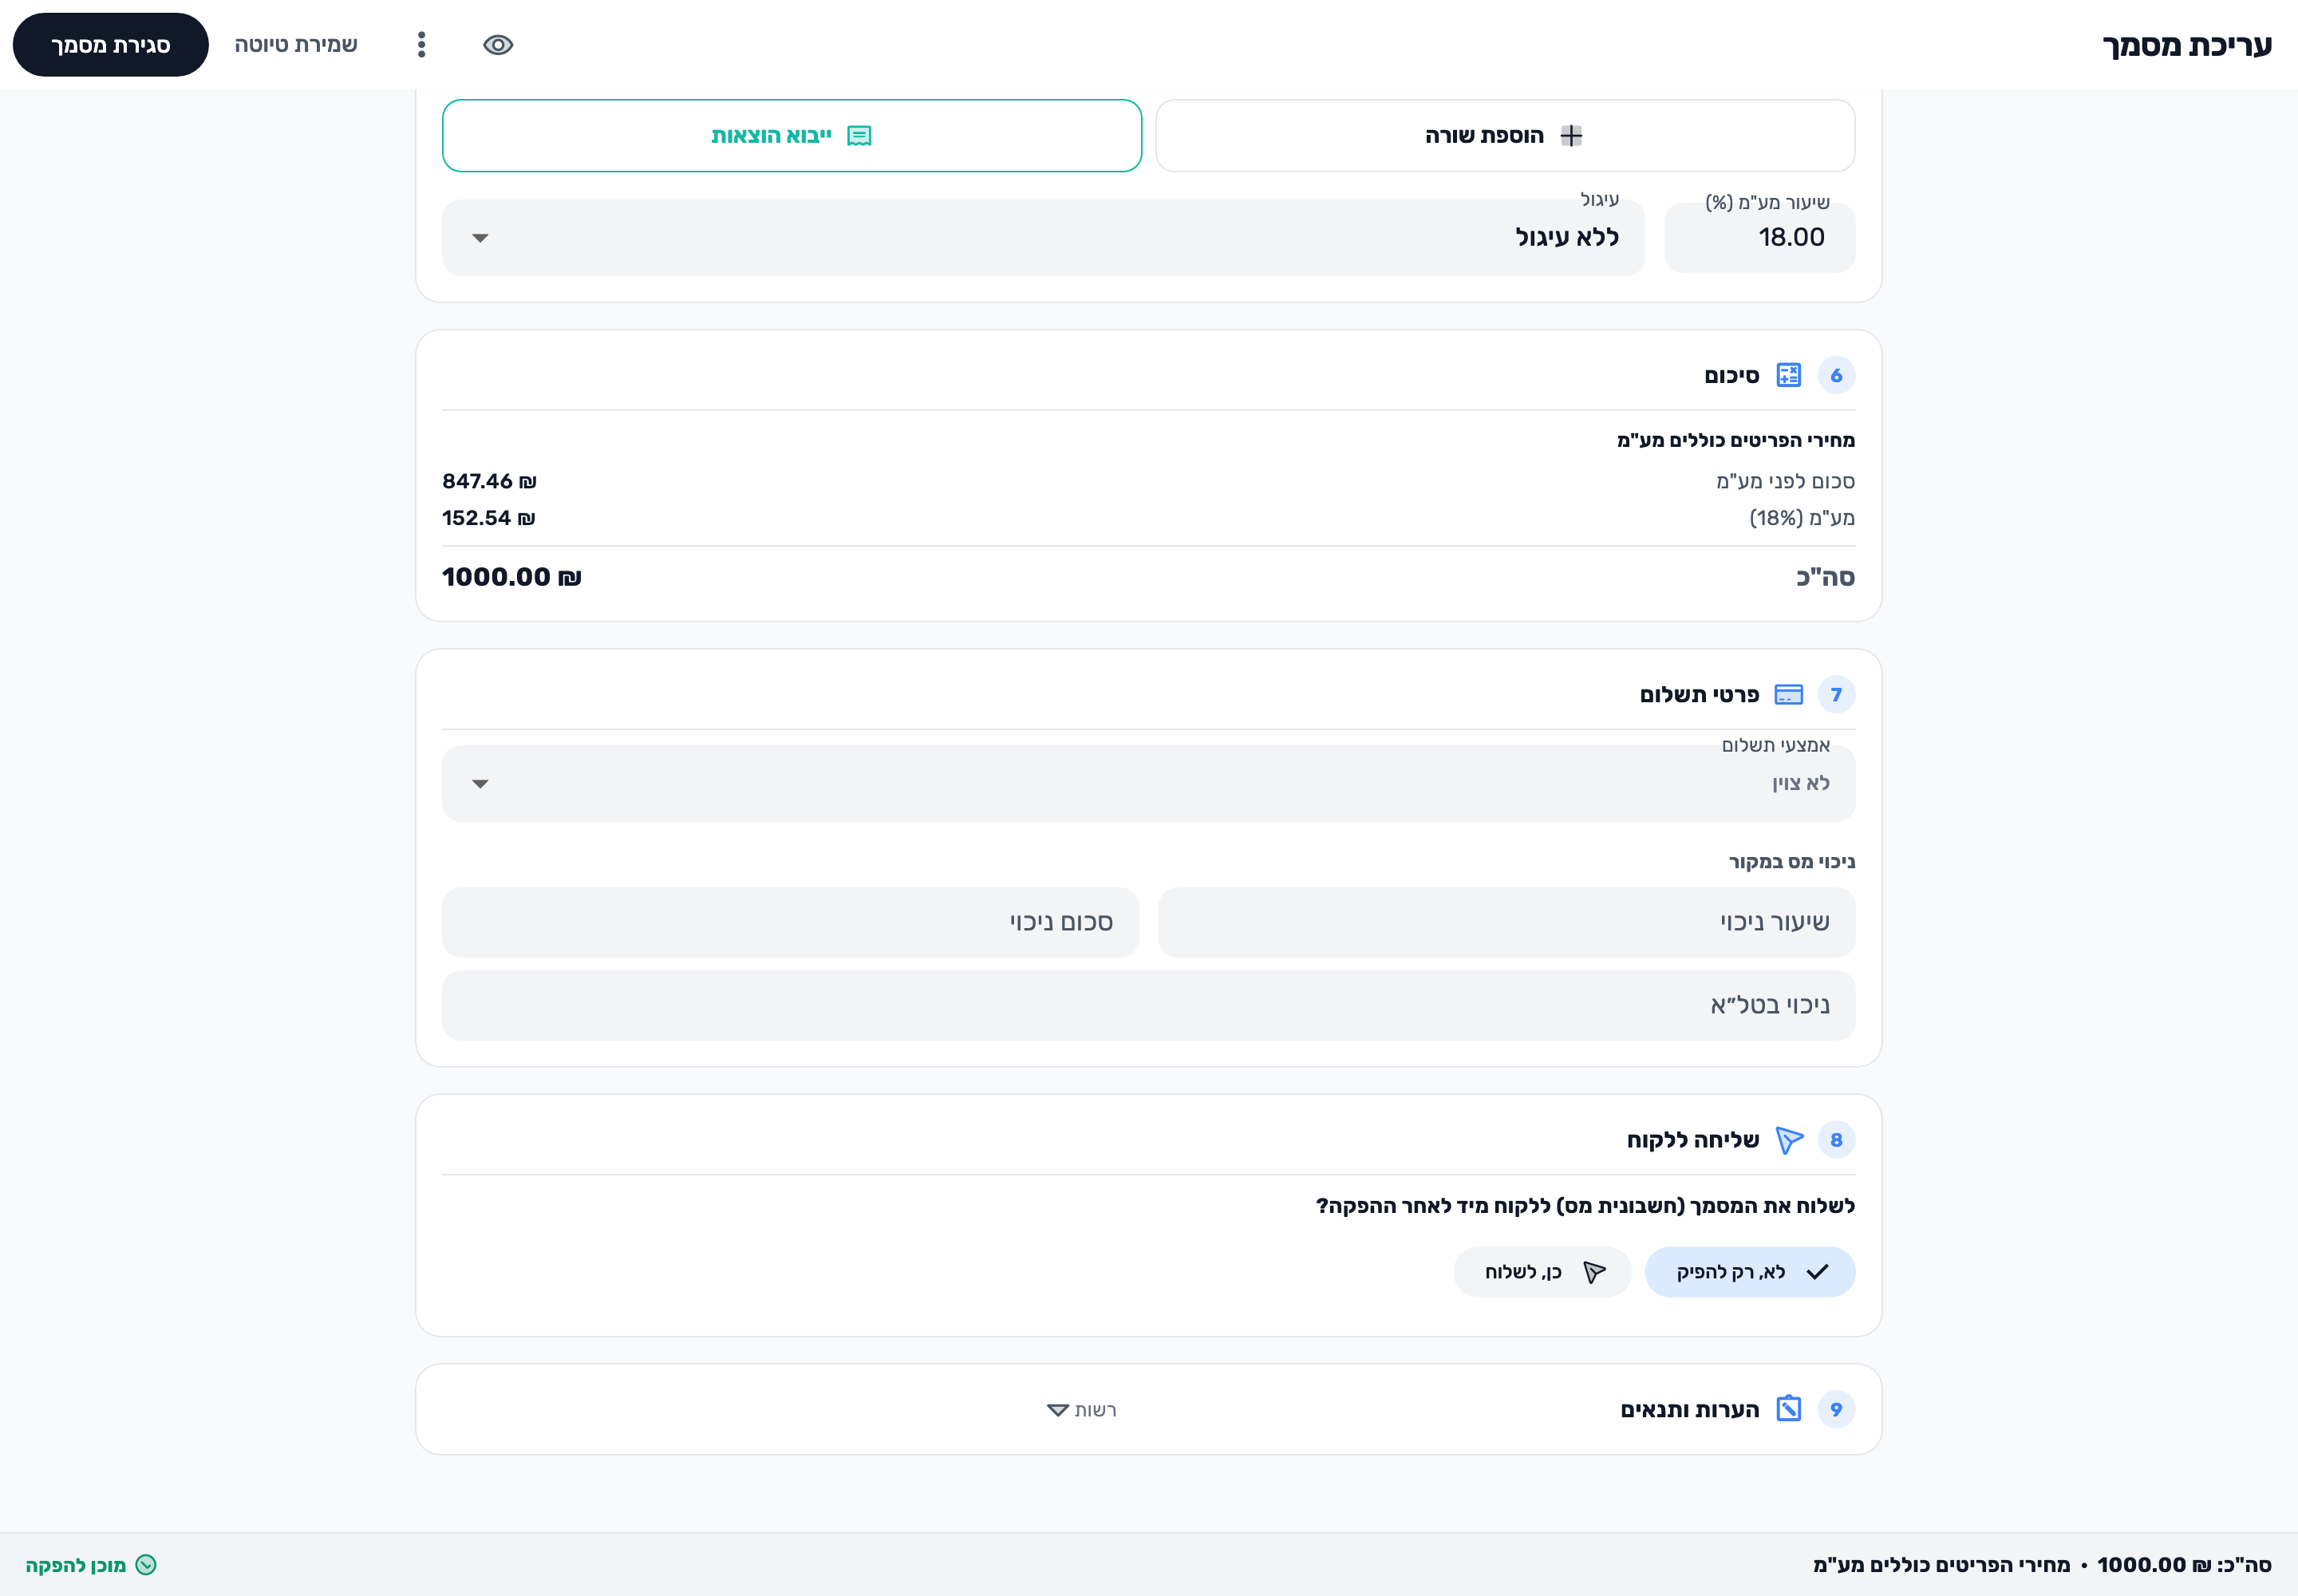Expand the הערות ותנאים optional section

click(x=1081, y=1410)
